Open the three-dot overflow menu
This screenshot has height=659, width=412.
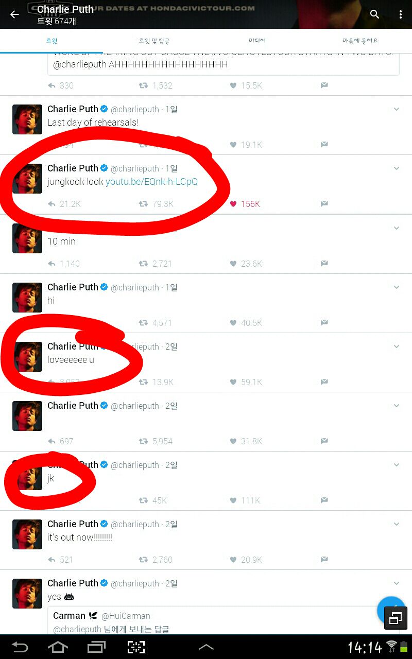tap(401, 14)
